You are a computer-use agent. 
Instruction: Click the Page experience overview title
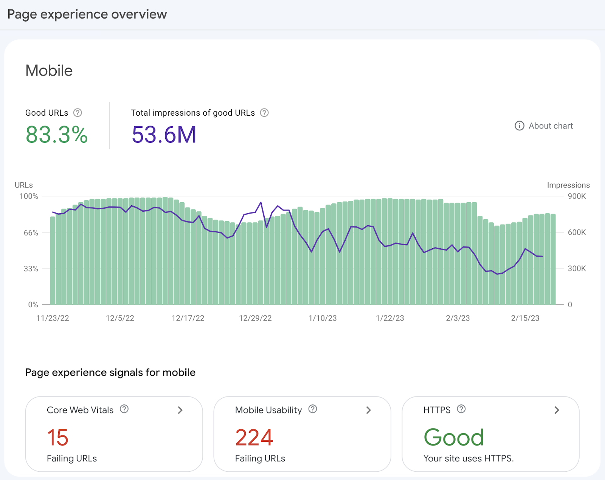pos(87,14)
